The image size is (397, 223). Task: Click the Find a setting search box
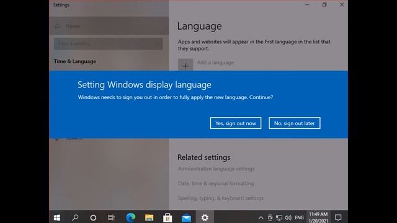(108, 44)
